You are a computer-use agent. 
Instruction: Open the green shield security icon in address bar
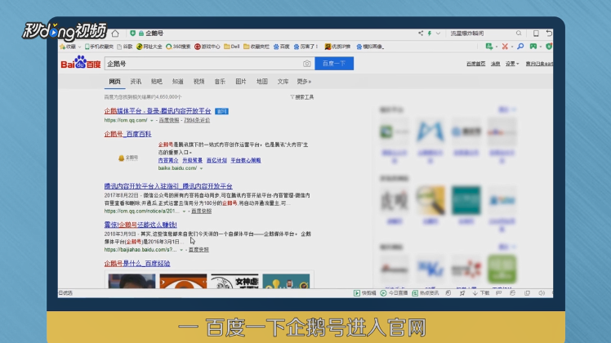coord(132,33)
